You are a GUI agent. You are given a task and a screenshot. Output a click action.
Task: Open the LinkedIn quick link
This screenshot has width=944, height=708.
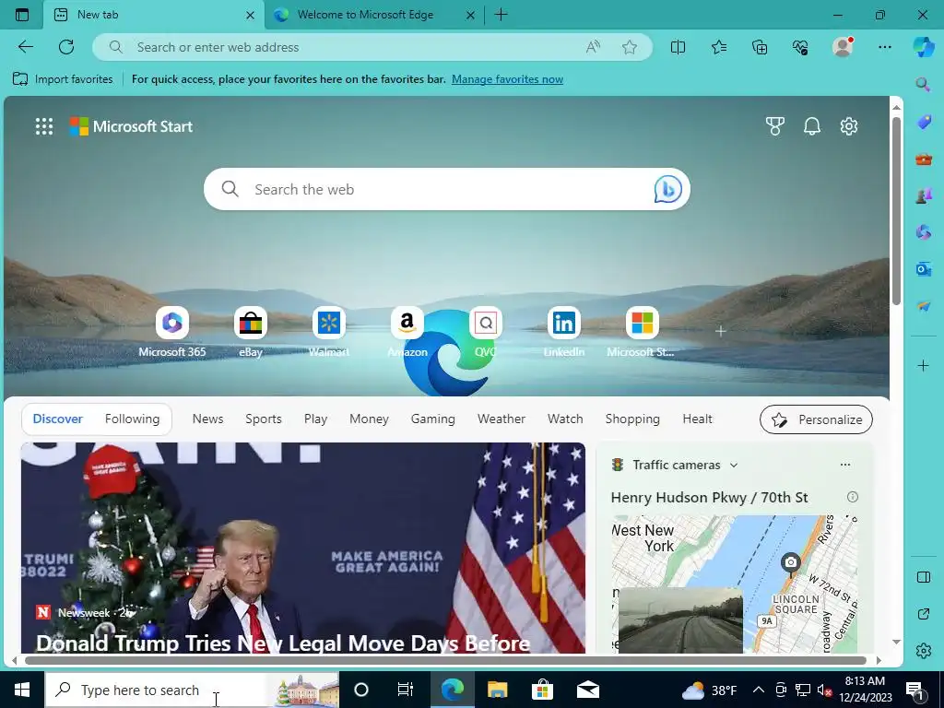[x=564, y=332]
